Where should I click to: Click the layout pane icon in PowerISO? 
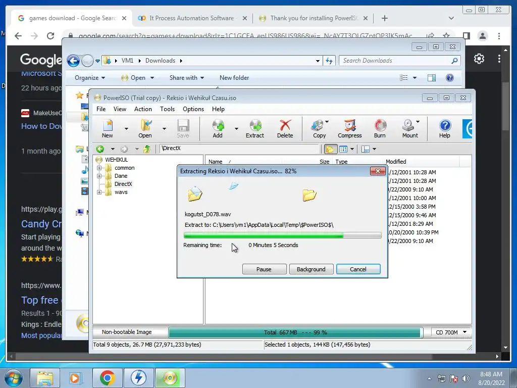pos(366,149)
